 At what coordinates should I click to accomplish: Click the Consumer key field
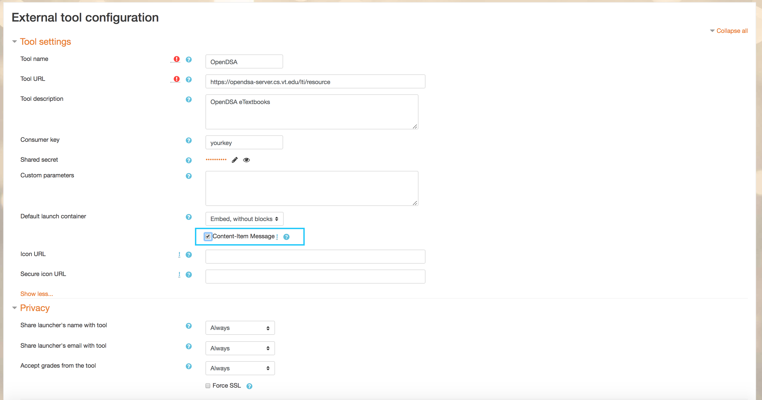pos(244,143)
